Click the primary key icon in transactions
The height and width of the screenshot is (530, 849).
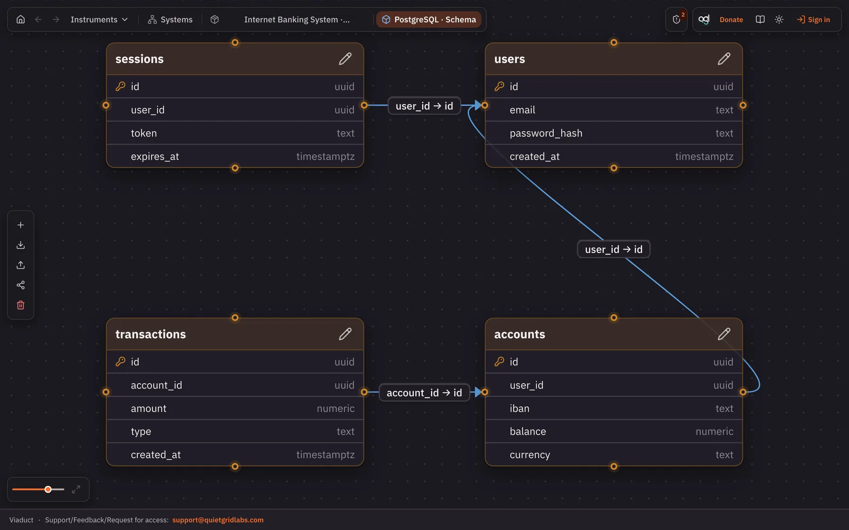(120, 361)
